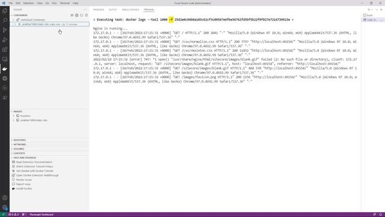Viewport: 385px width, 217px height.
Task: Open Containers settings gear icon
Action: (76, 15)
